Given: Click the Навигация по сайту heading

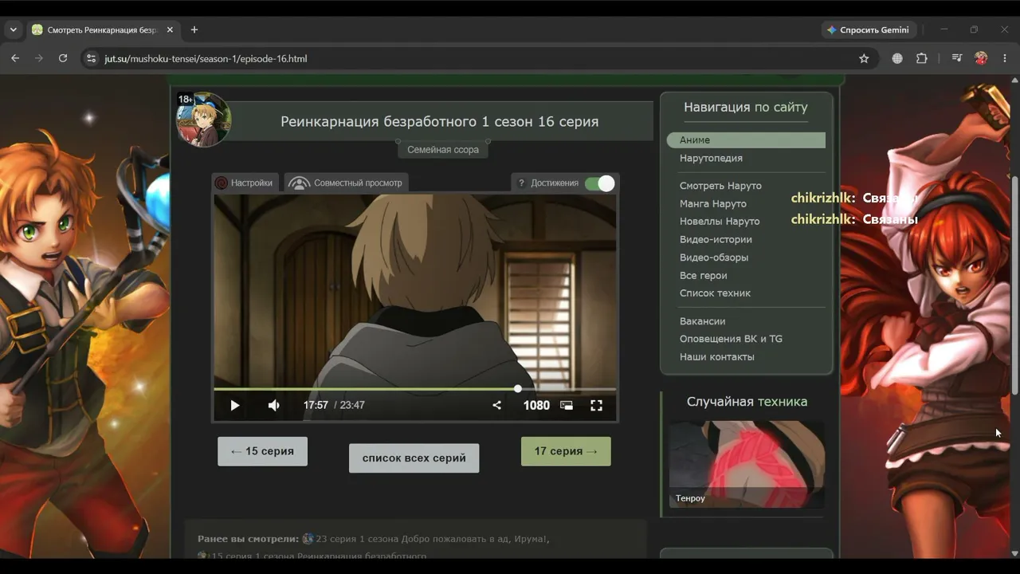Looking at the screenshot, I should pyautogui.click(x=746, y=108).
